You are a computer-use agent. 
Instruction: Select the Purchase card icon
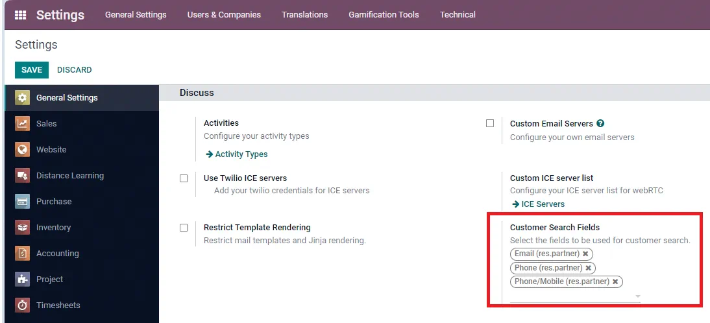22,201
